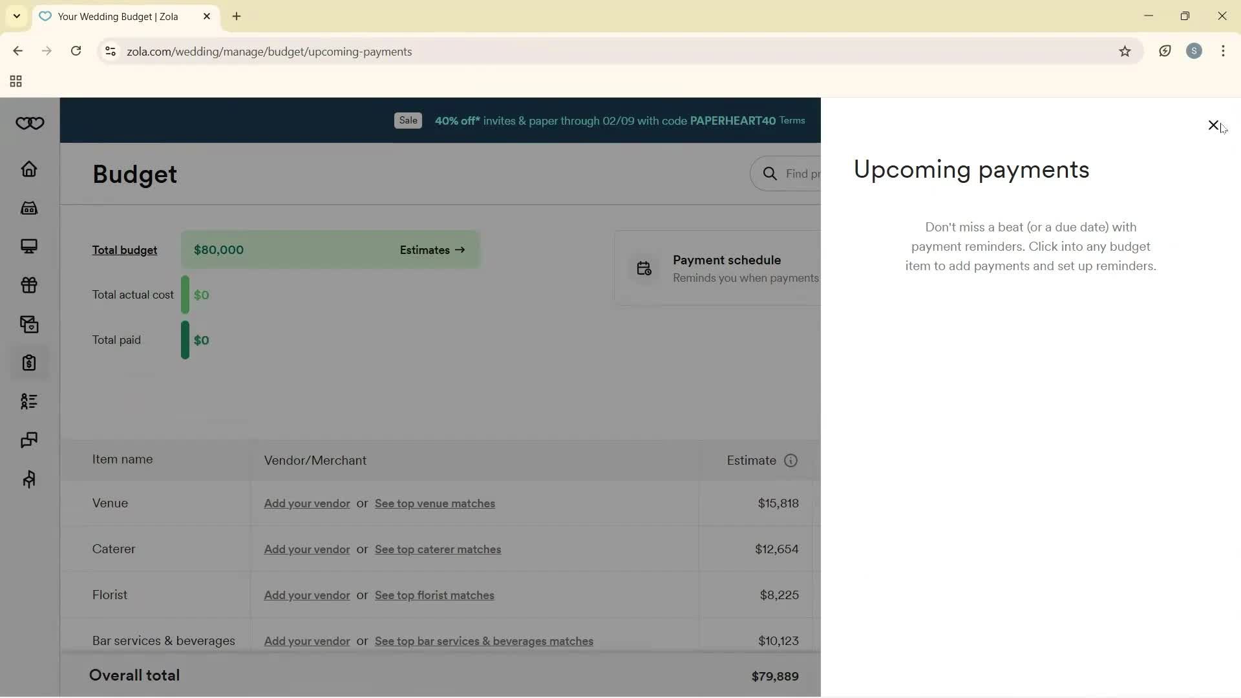The width and height of the screenshot is (1241, 698).
Task: Close the Upcoming payments panel
Action: coord(1214,125)
